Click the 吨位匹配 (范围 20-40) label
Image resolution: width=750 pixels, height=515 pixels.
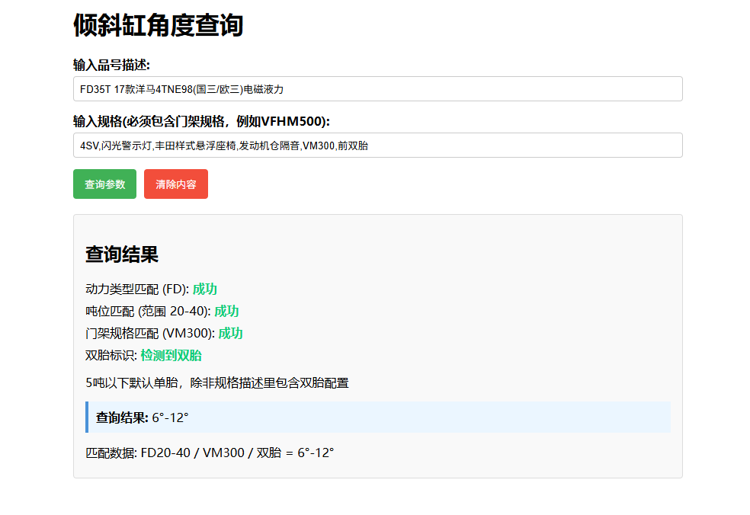147,312
